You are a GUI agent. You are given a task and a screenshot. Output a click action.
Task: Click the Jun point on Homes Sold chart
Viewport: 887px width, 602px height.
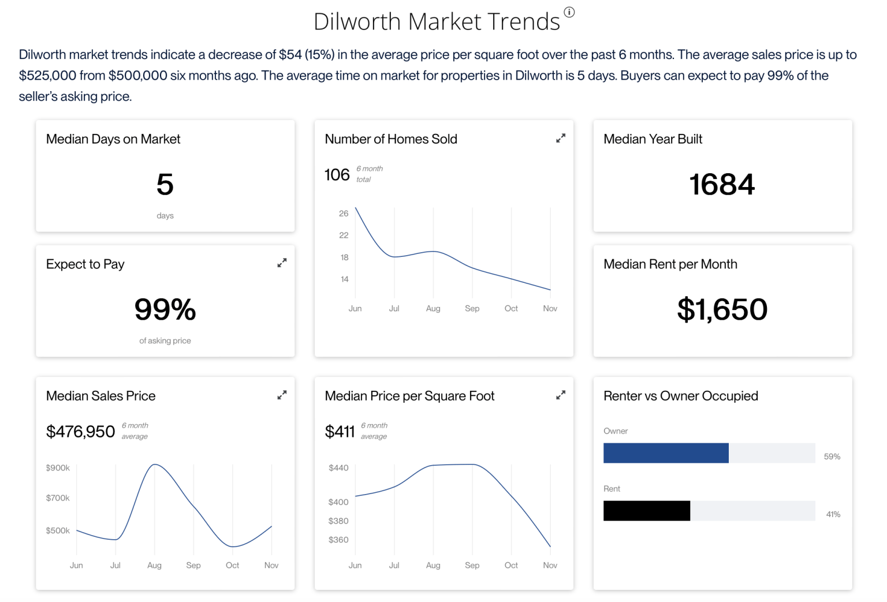[x=355, y=208]
